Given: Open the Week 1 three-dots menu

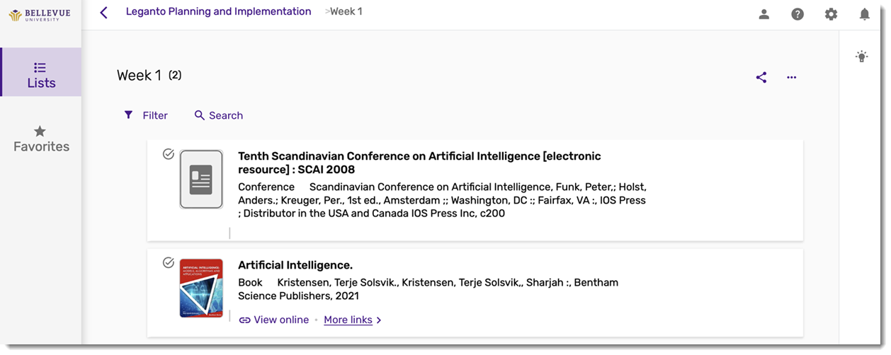Looking at the screenshot, I should coord(792,78).
